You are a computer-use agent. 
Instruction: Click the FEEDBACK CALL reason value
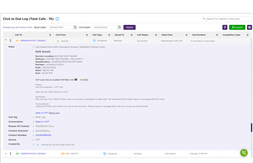coord(45,126)
